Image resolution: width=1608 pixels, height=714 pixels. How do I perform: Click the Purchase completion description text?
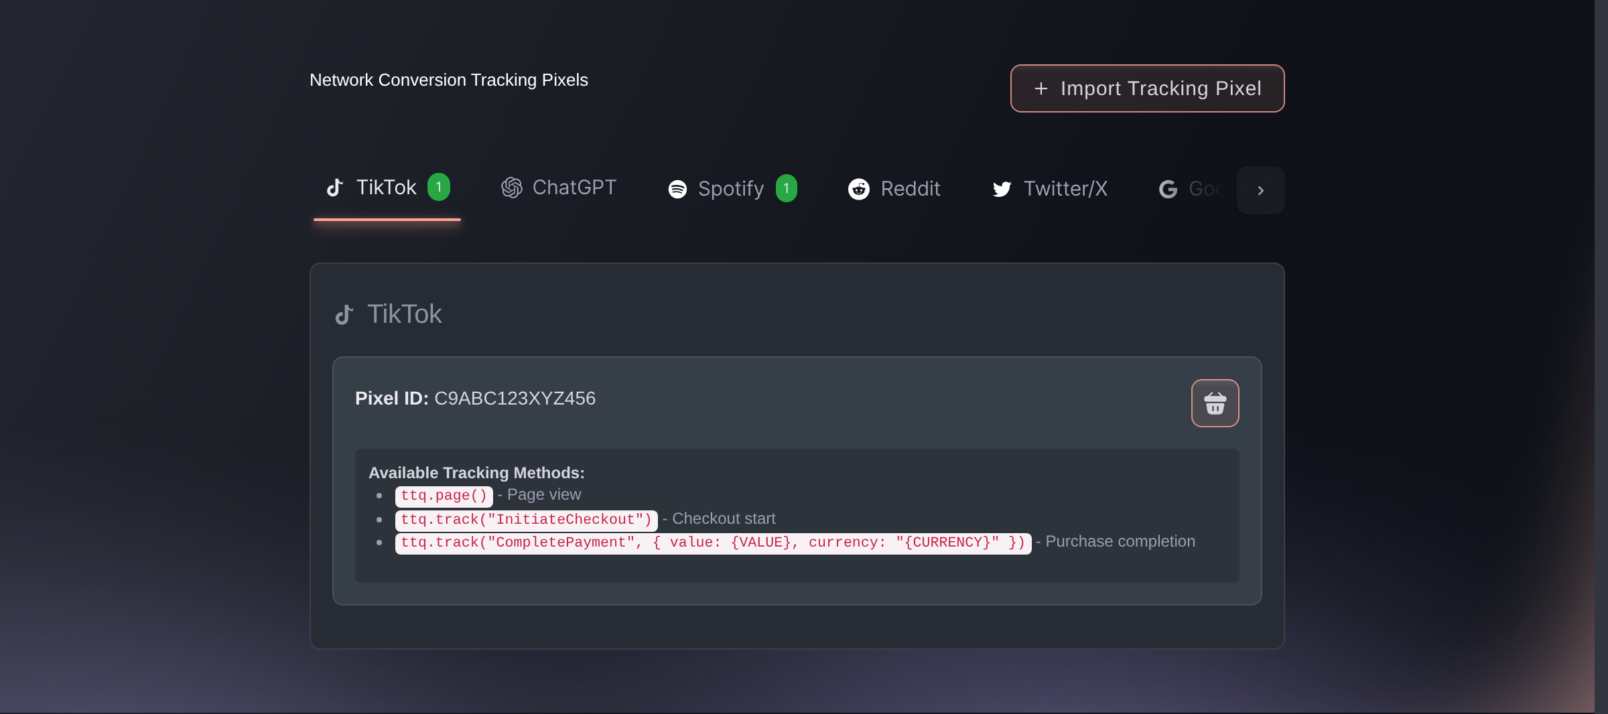point(1120,541)
